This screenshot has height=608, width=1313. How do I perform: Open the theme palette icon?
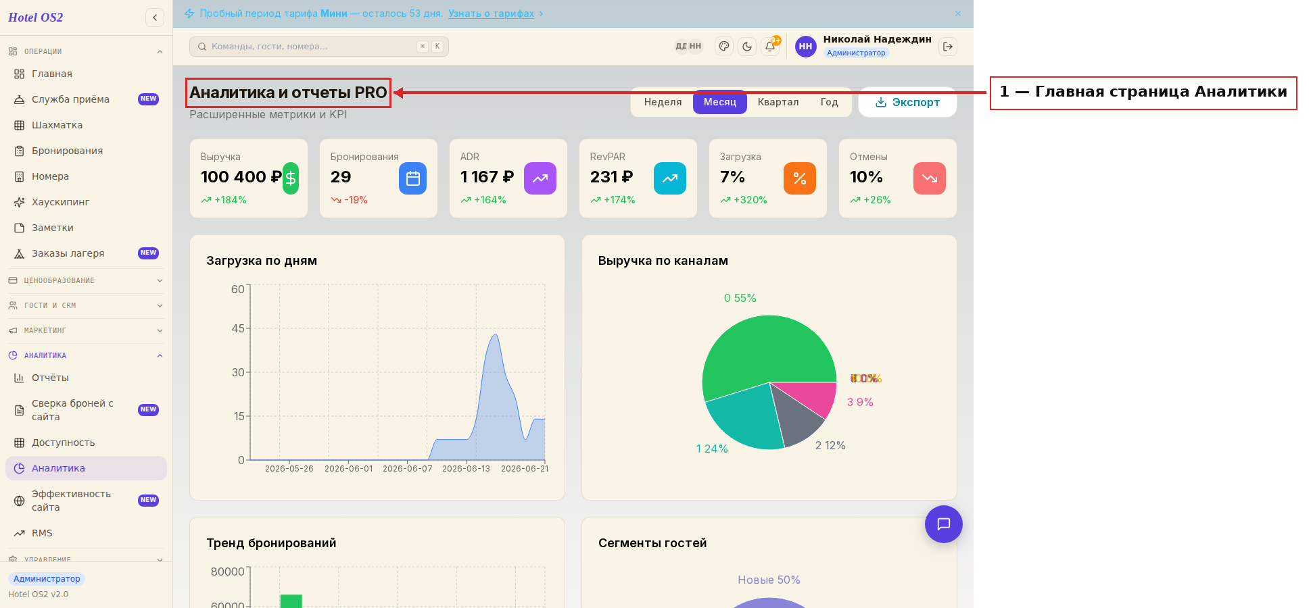[x=724, y=47]
